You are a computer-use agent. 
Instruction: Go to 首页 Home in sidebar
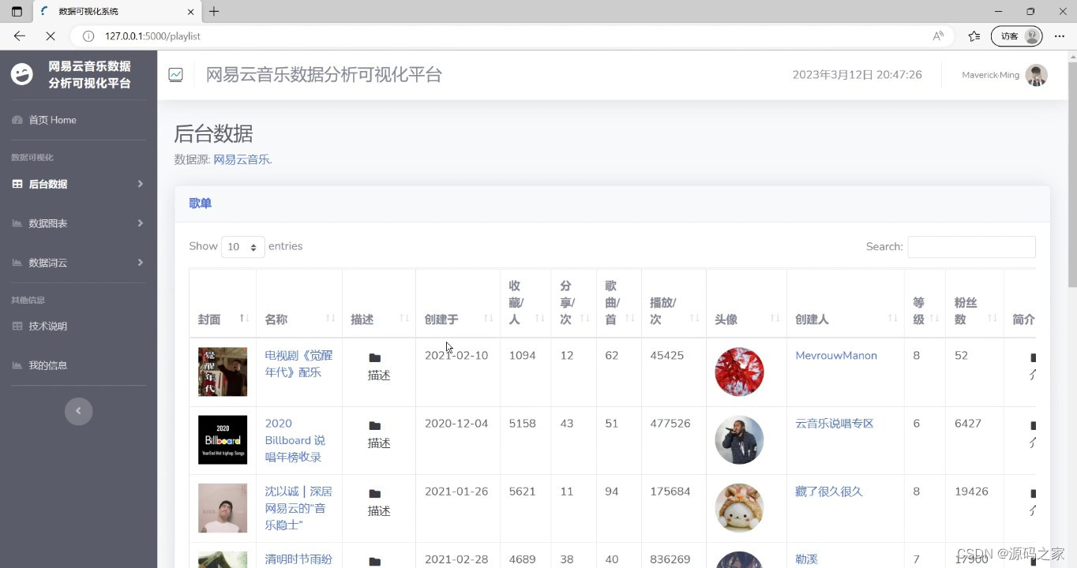[x=53, y=120]
